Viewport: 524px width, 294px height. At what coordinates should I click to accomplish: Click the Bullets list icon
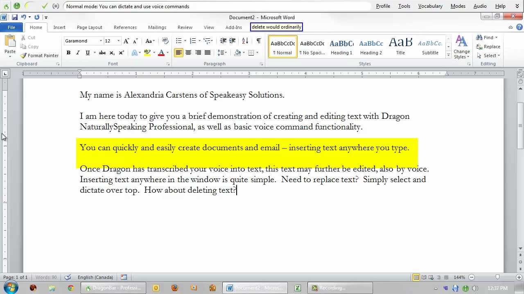click(178, 41)
